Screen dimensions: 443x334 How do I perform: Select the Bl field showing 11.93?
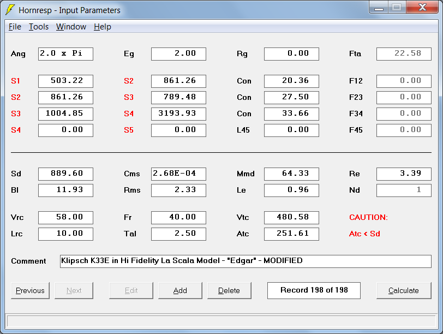point(65,190)
